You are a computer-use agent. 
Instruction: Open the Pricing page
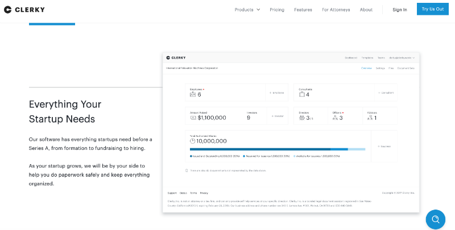pos(277,10)
